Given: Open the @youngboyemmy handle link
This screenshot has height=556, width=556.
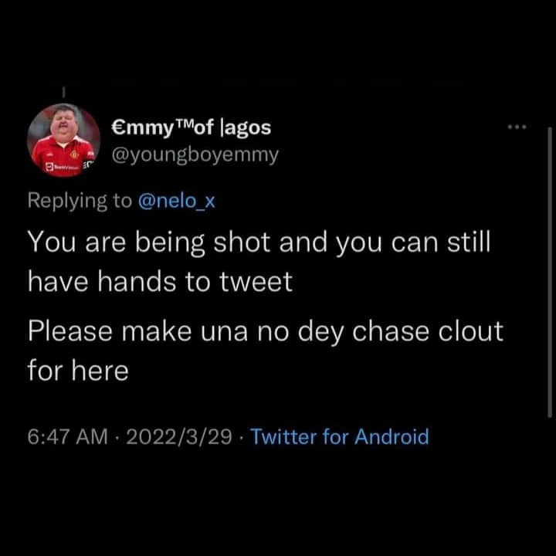Looking at the screenshot, I should 195,154.
